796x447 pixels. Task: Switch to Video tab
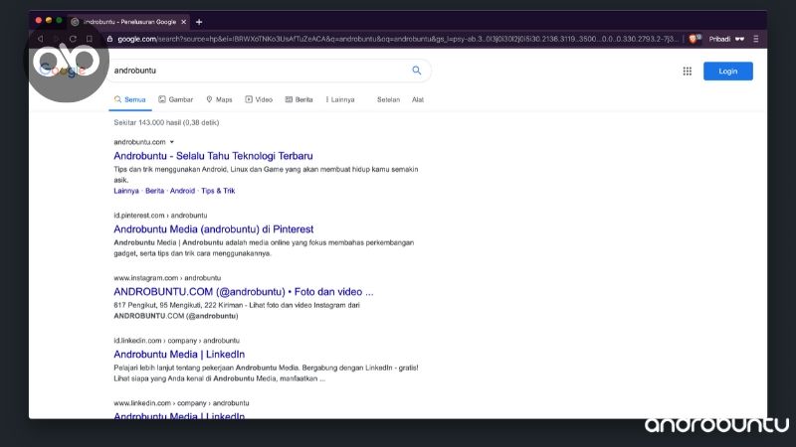coord(259,99)
